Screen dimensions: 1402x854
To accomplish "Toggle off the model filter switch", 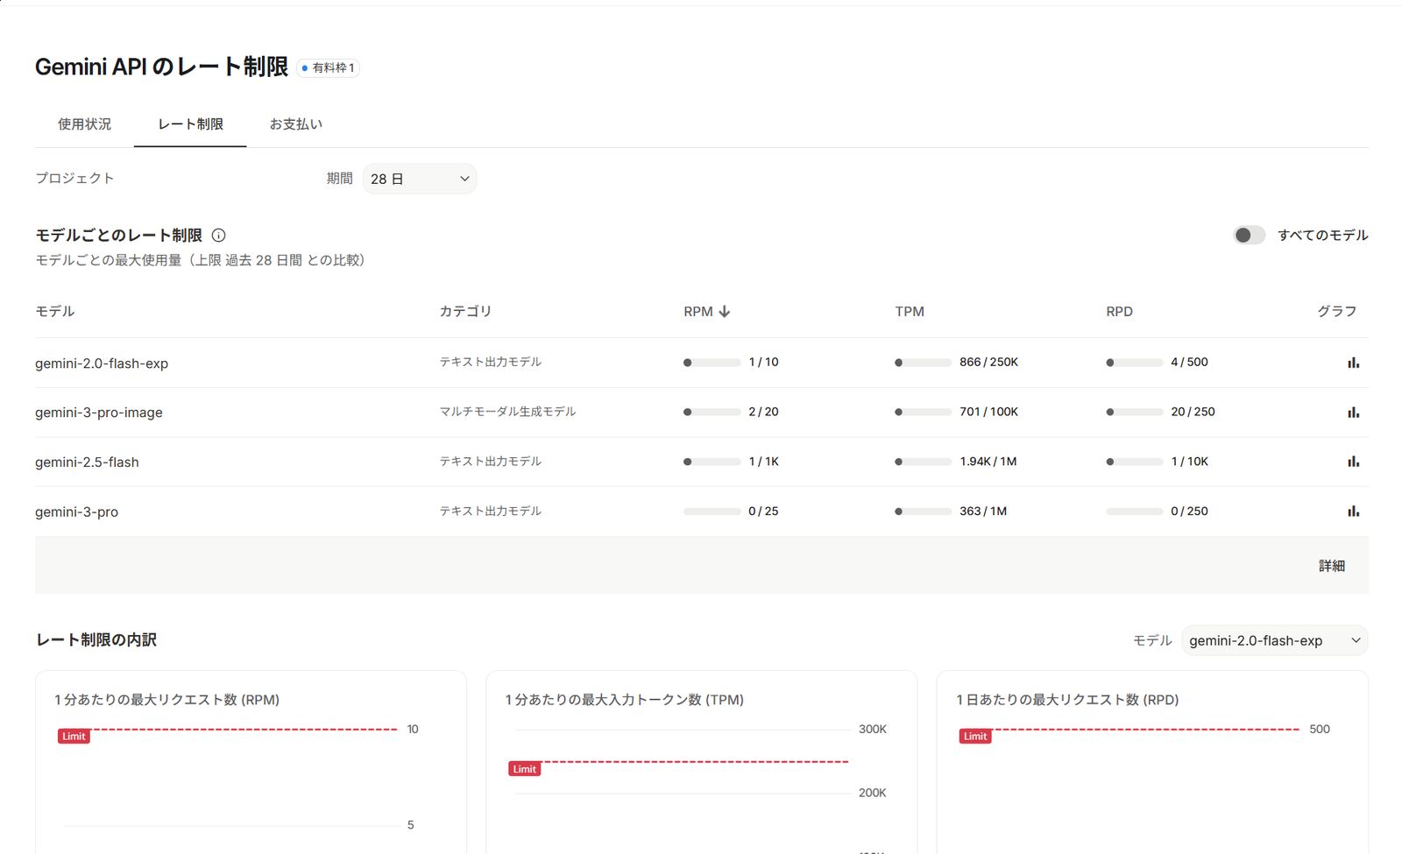I will point(1249,235).
